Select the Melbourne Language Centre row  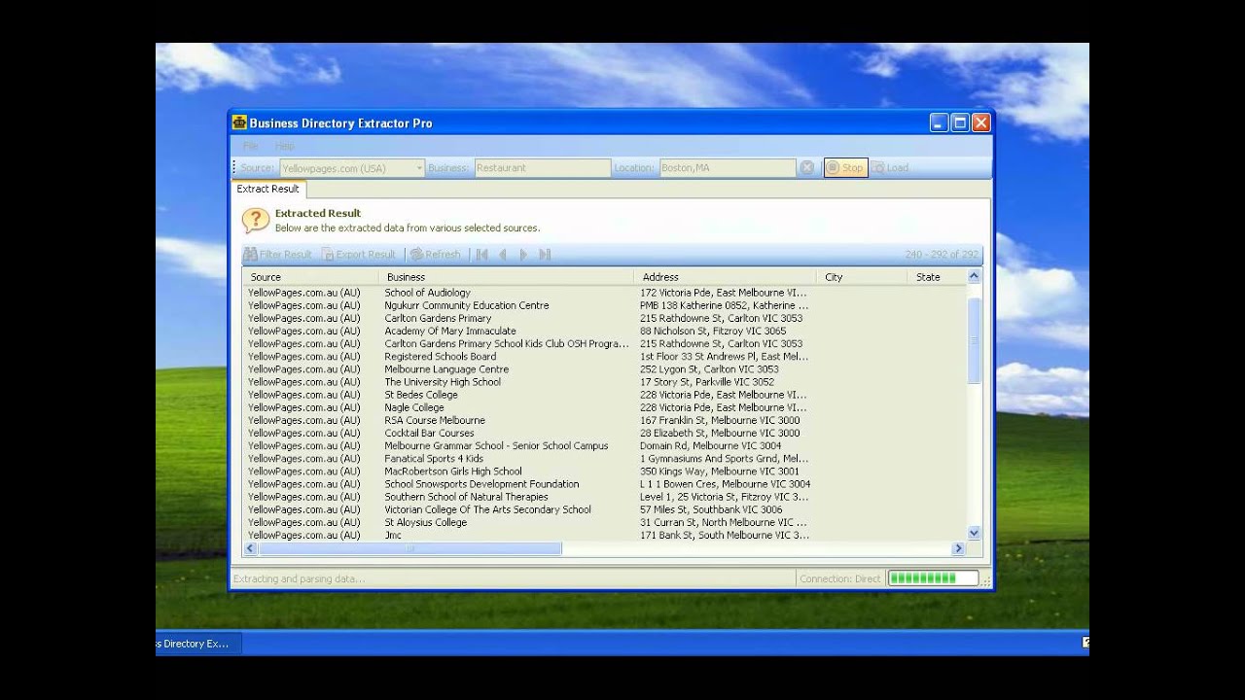604,369
